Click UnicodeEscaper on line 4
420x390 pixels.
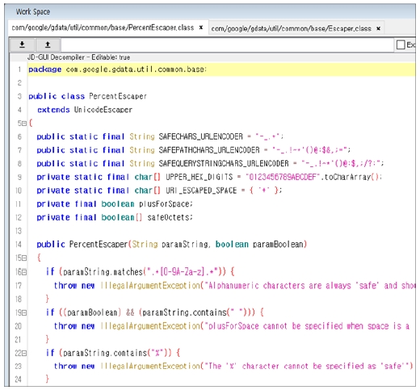tap(103, 110)
